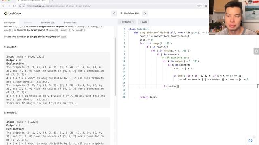Switch to the Editorial tab

pos(28,23)
